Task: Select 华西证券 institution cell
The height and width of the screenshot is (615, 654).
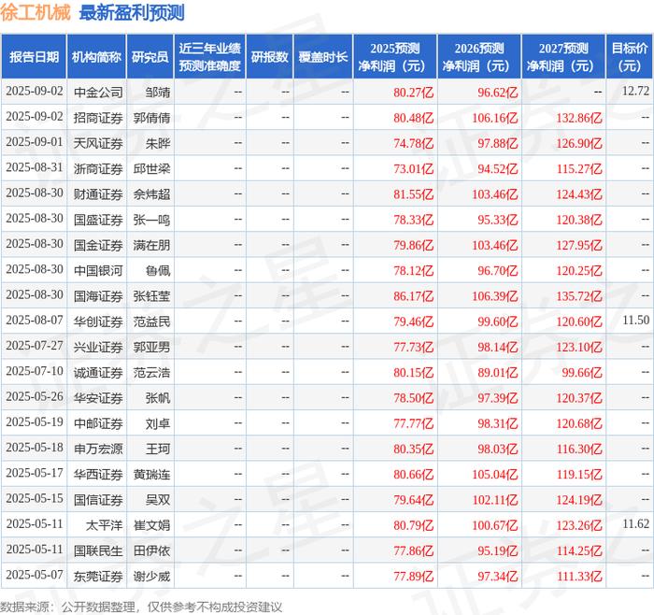Action: click(x=98, y=475)
